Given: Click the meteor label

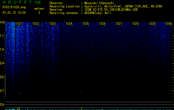Looking at the screenshot, I should click(x=39, y=9).
